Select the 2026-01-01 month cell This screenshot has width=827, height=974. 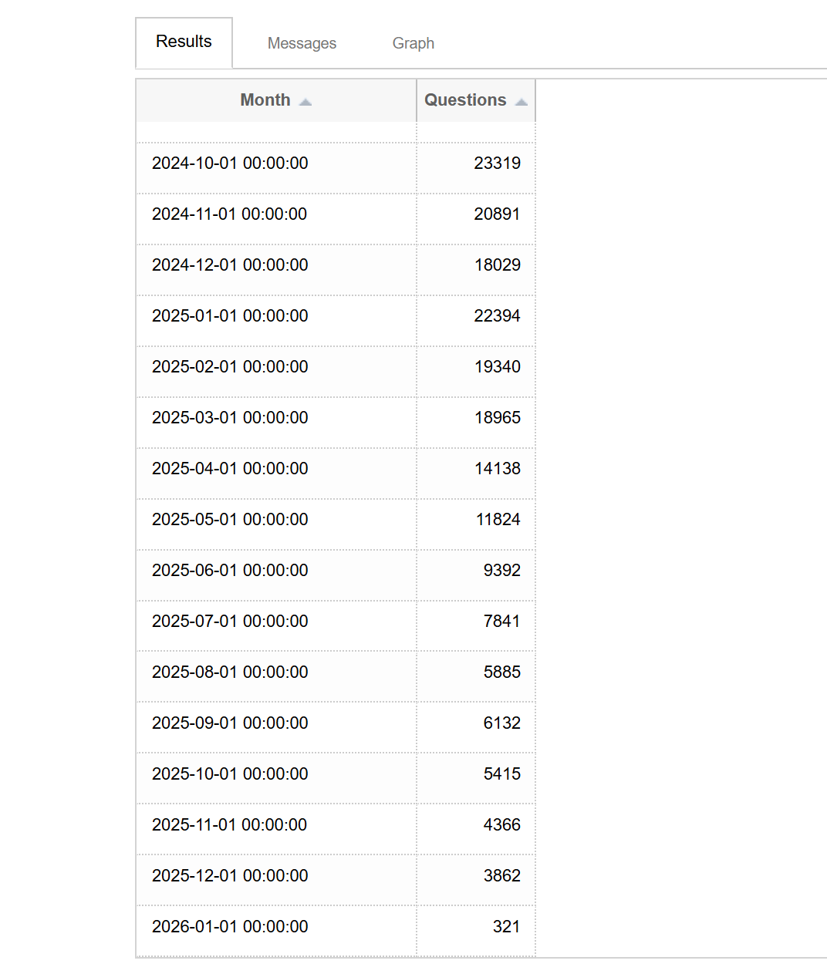(x=230, y=927)
